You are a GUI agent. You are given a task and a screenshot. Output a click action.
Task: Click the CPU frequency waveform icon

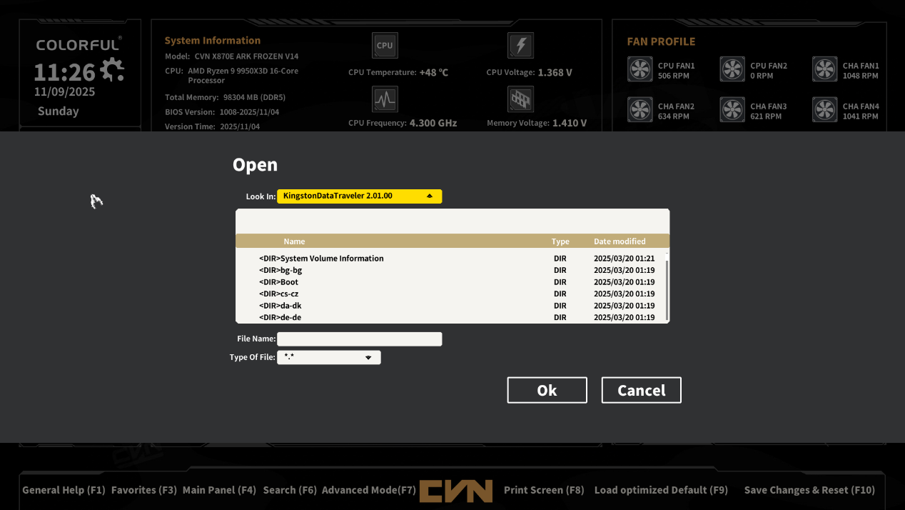385,99
